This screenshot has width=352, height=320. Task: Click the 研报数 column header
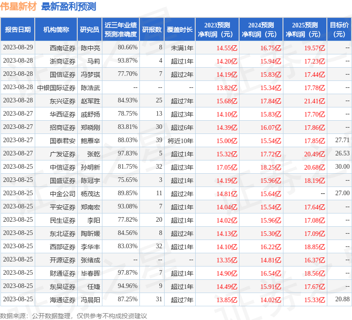152,29
